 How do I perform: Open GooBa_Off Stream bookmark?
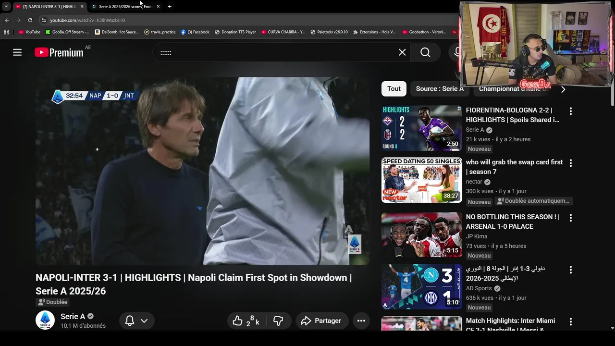67,32
